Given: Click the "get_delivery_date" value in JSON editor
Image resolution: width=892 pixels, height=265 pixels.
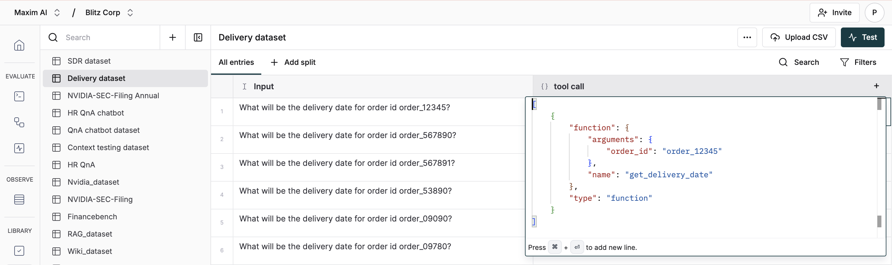Looking at the screenshot, I should coord(669,175).
